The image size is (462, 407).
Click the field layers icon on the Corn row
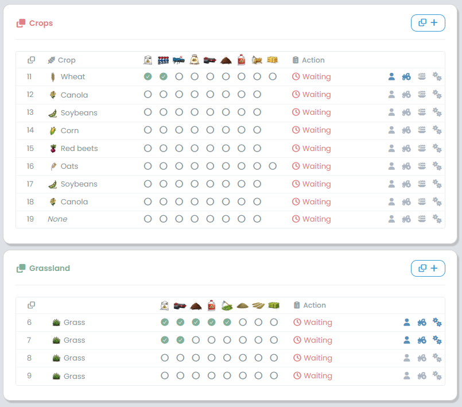point(422,130)
